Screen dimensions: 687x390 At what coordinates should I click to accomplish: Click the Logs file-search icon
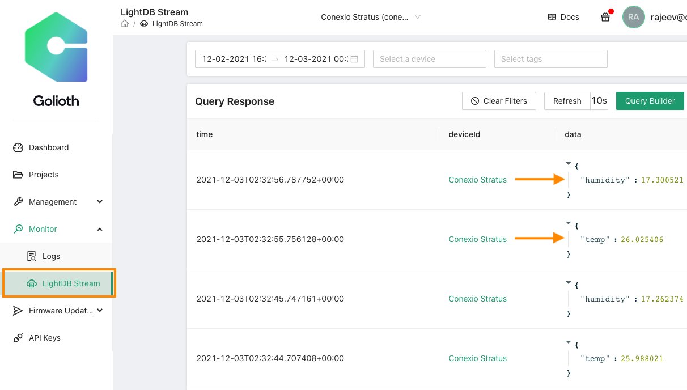(32, 256)
